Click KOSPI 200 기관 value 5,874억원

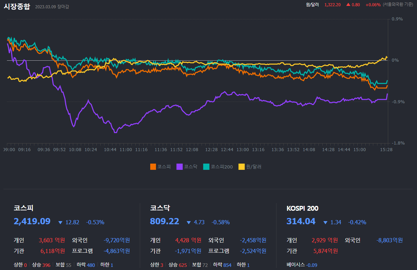(x=325, y=251)
